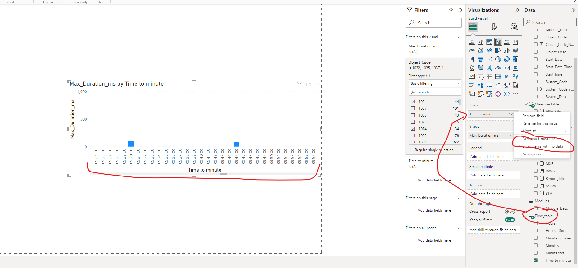Turn on the Cross-report toggle
578x268 pixels.
(x=510, y=212)
